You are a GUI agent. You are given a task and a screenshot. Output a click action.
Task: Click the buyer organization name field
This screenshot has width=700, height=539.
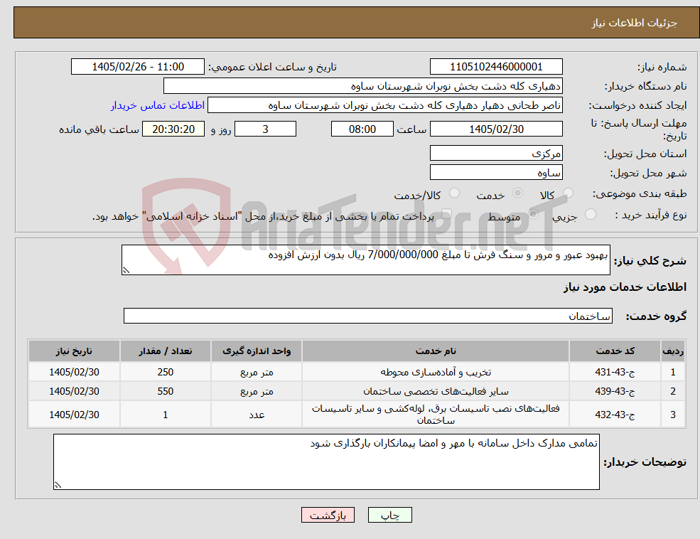363,86
